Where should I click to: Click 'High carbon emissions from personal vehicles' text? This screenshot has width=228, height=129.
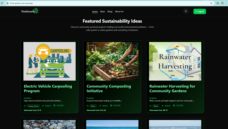coord(43,101)
